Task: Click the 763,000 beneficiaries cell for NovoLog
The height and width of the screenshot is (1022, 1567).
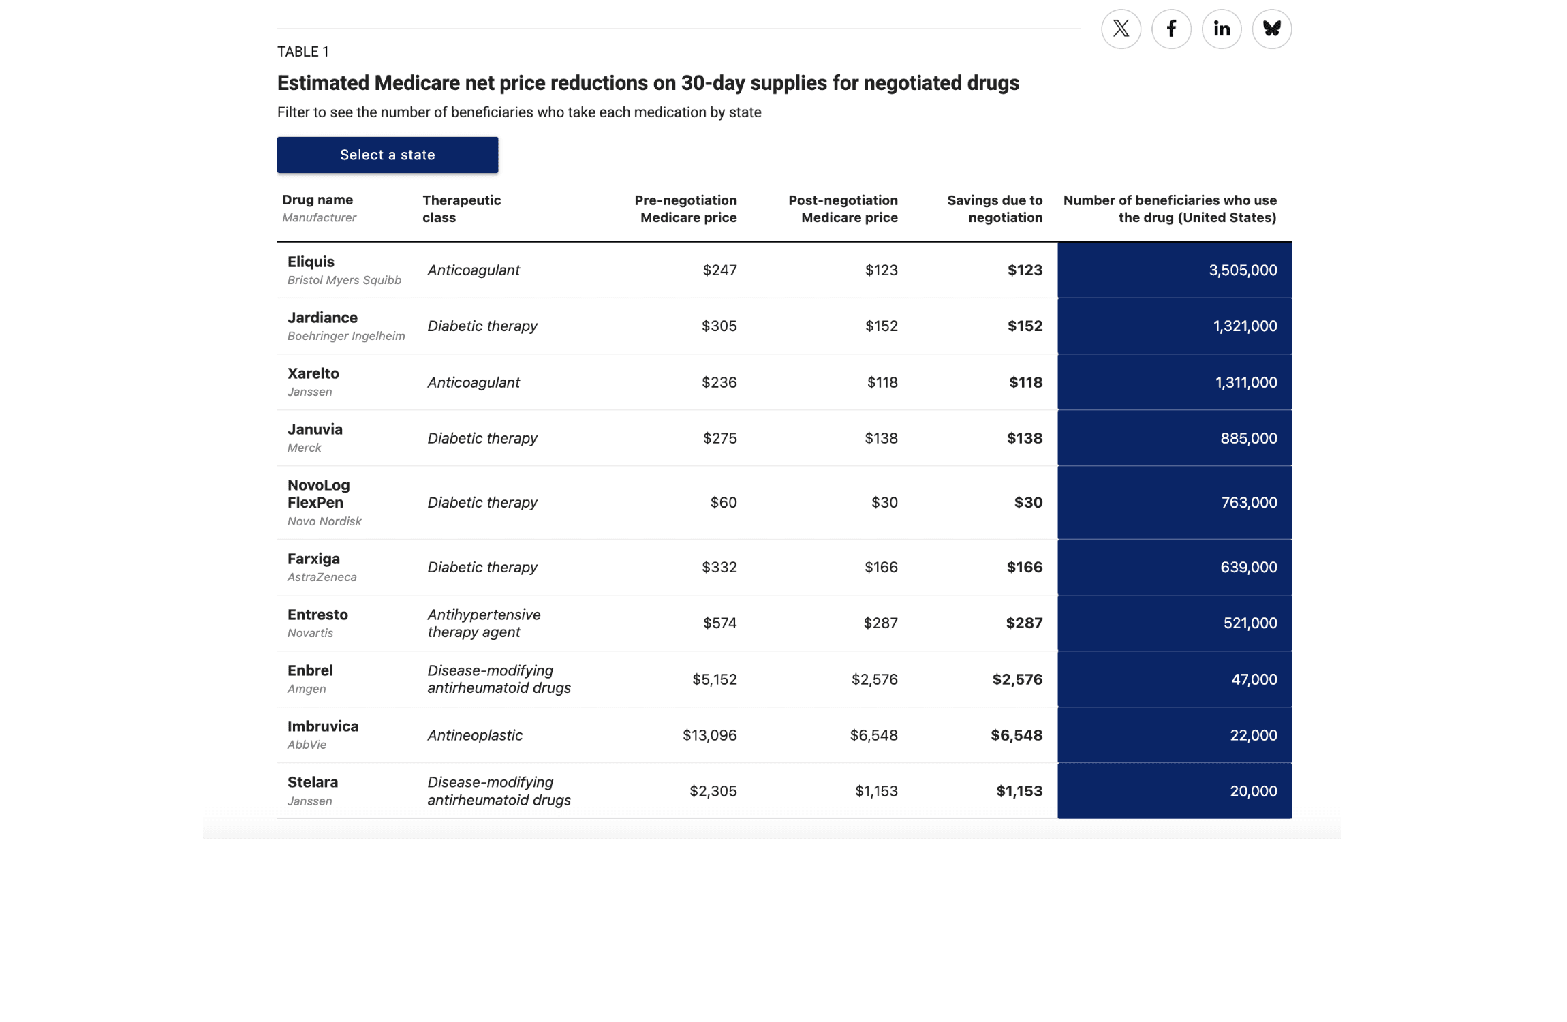Action: 1175,502
